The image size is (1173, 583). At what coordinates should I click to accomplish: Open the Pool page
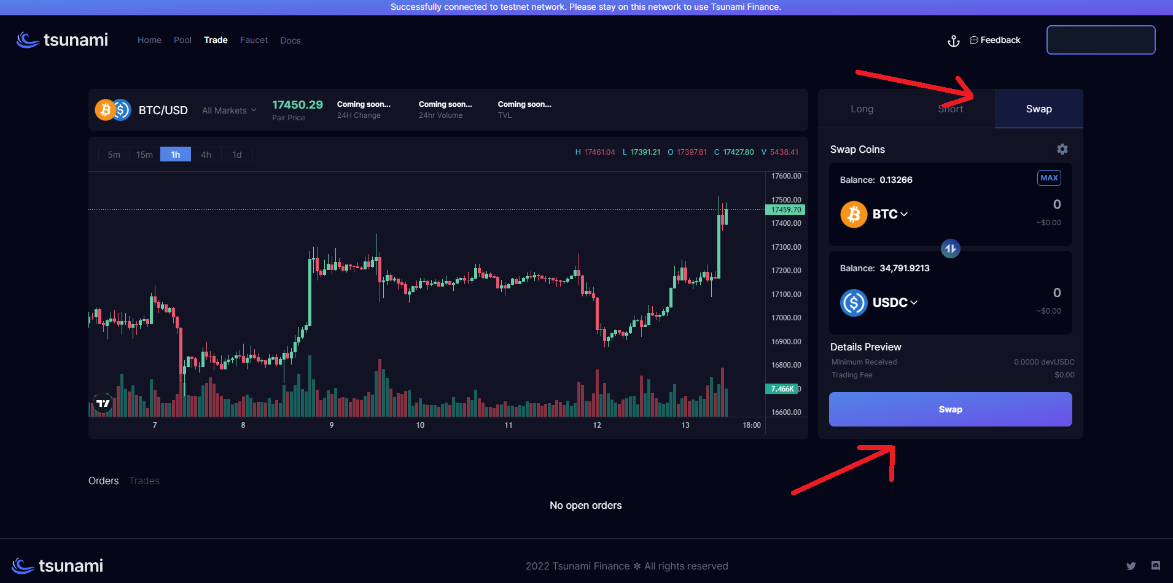pos(182,40)
